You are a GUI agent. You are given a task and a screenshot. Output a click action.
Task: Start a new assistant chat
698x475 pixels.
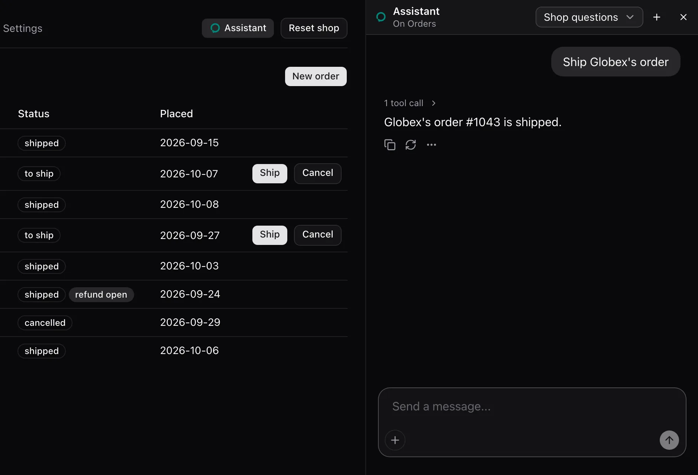(x=657, y=17)
